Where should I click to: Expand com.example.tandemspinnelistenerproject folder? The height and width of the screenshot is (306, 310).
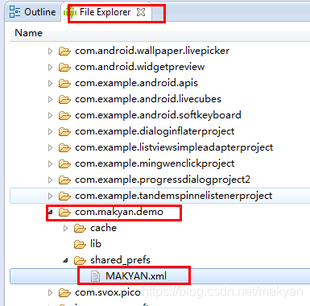(50, 196)
